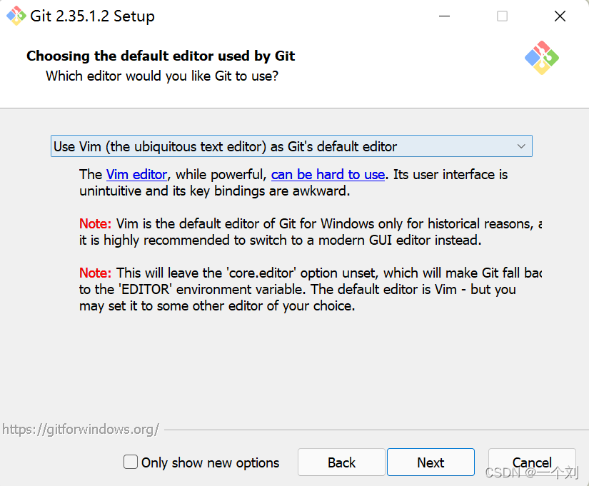Open the 'can be hard to use' link
The width and height of the screenshot is (589, 486).
pos(328,175)
